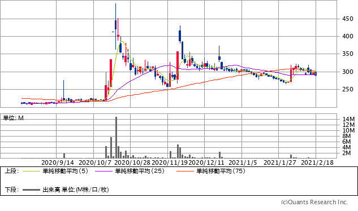The height and width of the screenshot is (211, 358).
Task: Click the 単純移動平均(25) legend label
Action: (x=140, y=171)
